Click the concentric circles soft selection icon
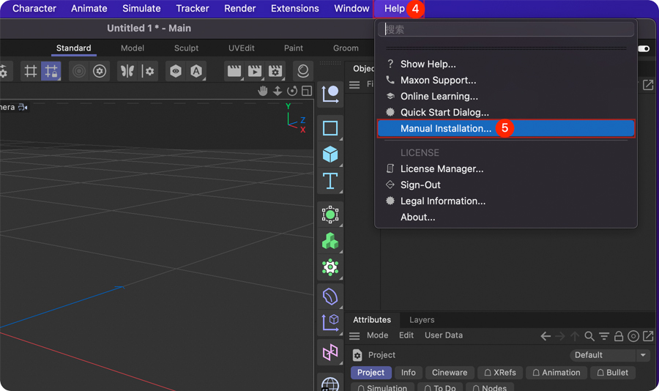 point(78,71)
